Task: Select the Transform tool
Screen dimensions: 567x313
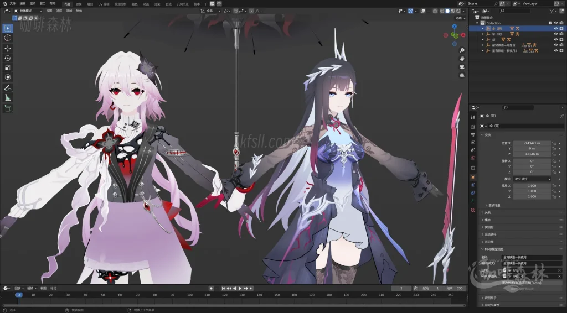Action: tap(8, 77)
